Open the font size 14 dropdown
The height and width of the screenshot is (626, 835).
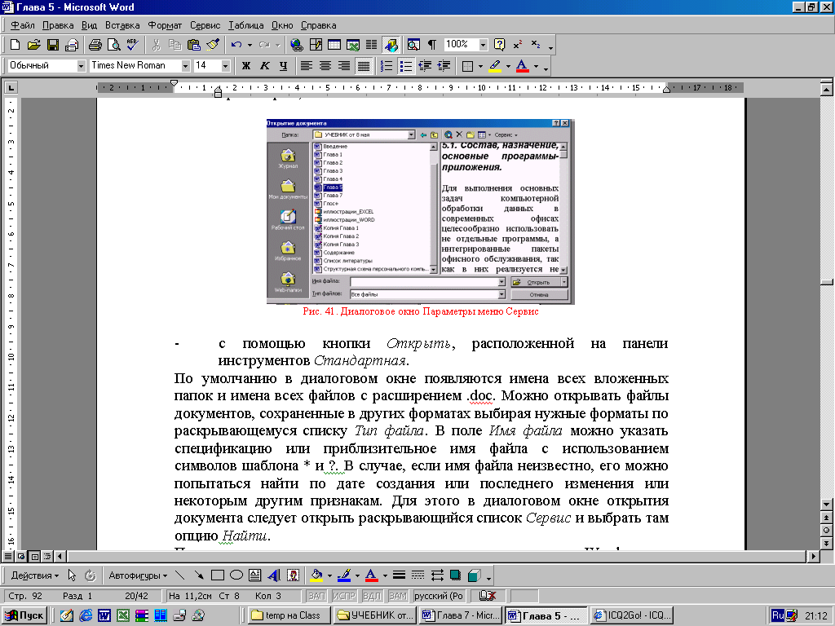click(225, 66)
